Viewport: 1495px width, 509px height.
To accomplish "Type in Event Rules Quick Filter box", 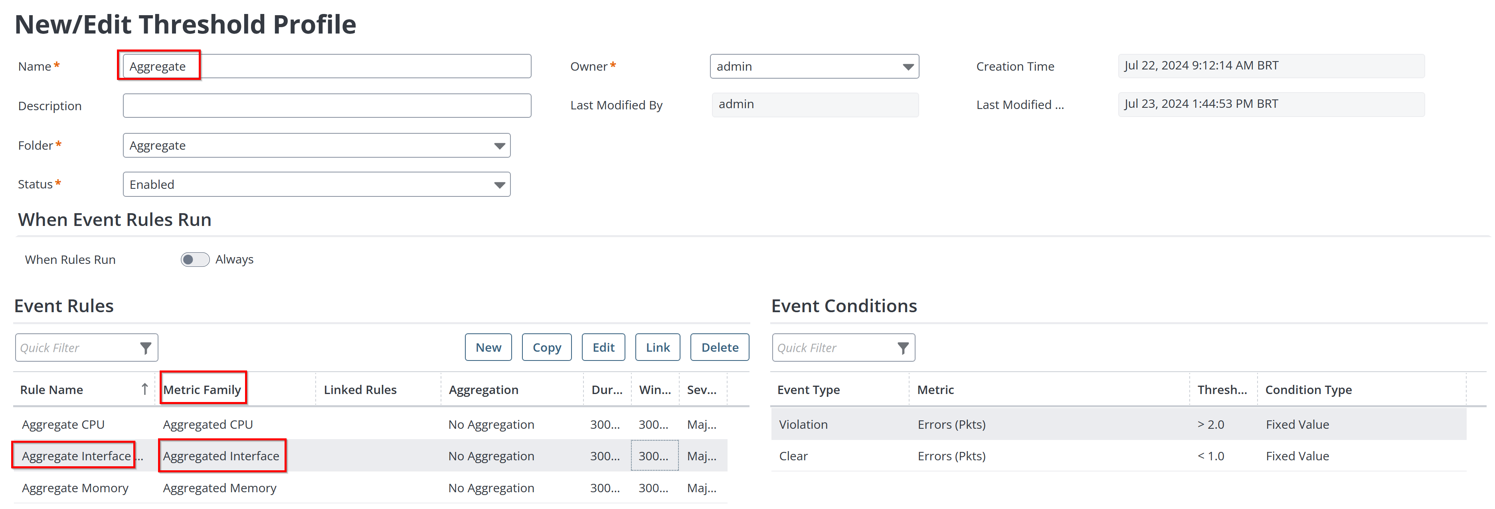I will point(75,348).
